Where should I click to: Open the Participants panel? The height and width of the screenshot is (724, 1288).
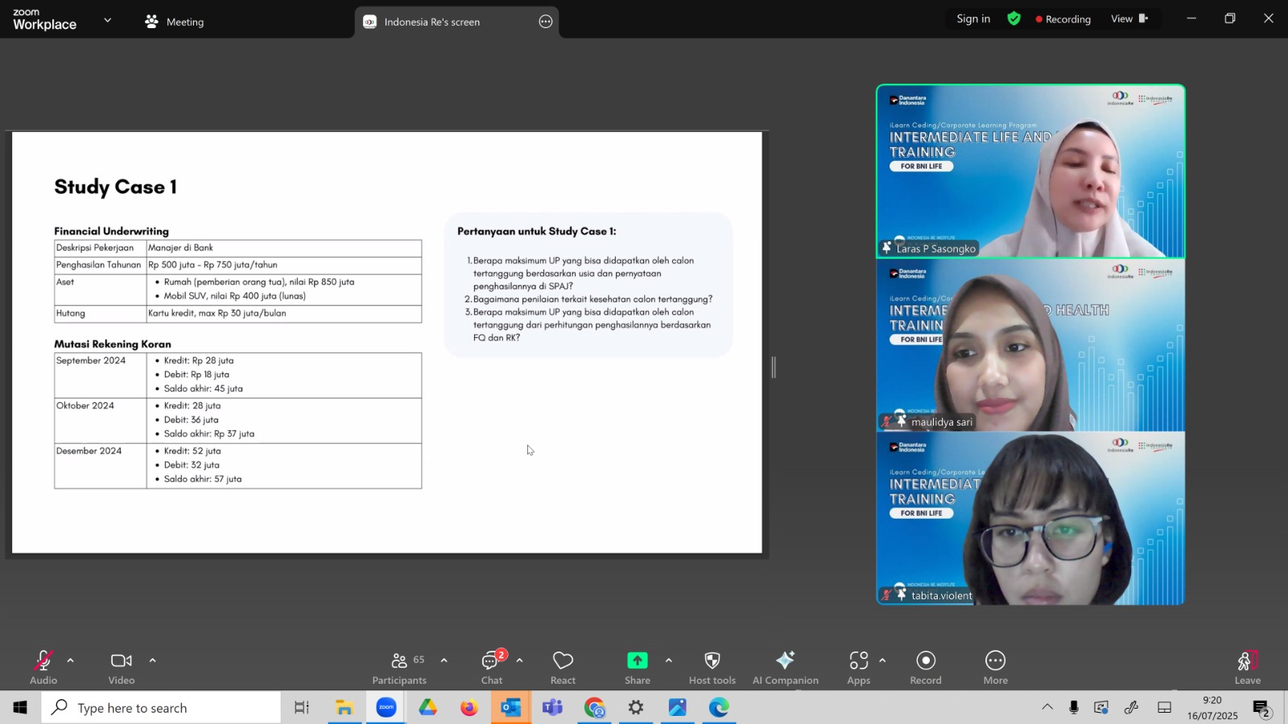point(399,667)
